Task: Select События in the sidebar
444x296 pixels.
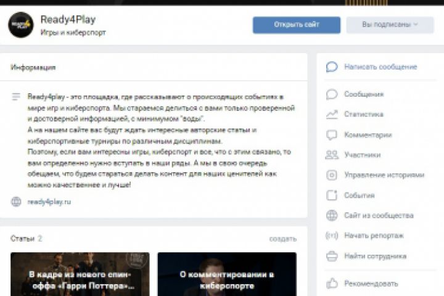Action: coord(360,195)
